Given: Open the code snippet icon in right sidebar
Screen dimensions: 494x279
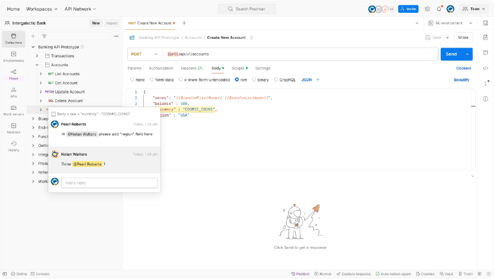Looking at the screenshot, I should click(485, 69).
